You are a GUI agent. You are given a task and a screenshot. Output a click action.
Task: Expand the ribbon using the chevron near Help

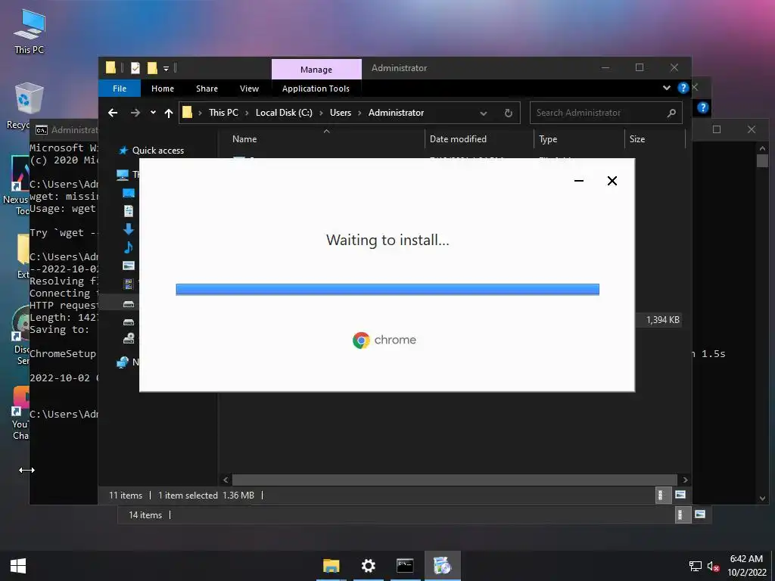pos(667,88)
